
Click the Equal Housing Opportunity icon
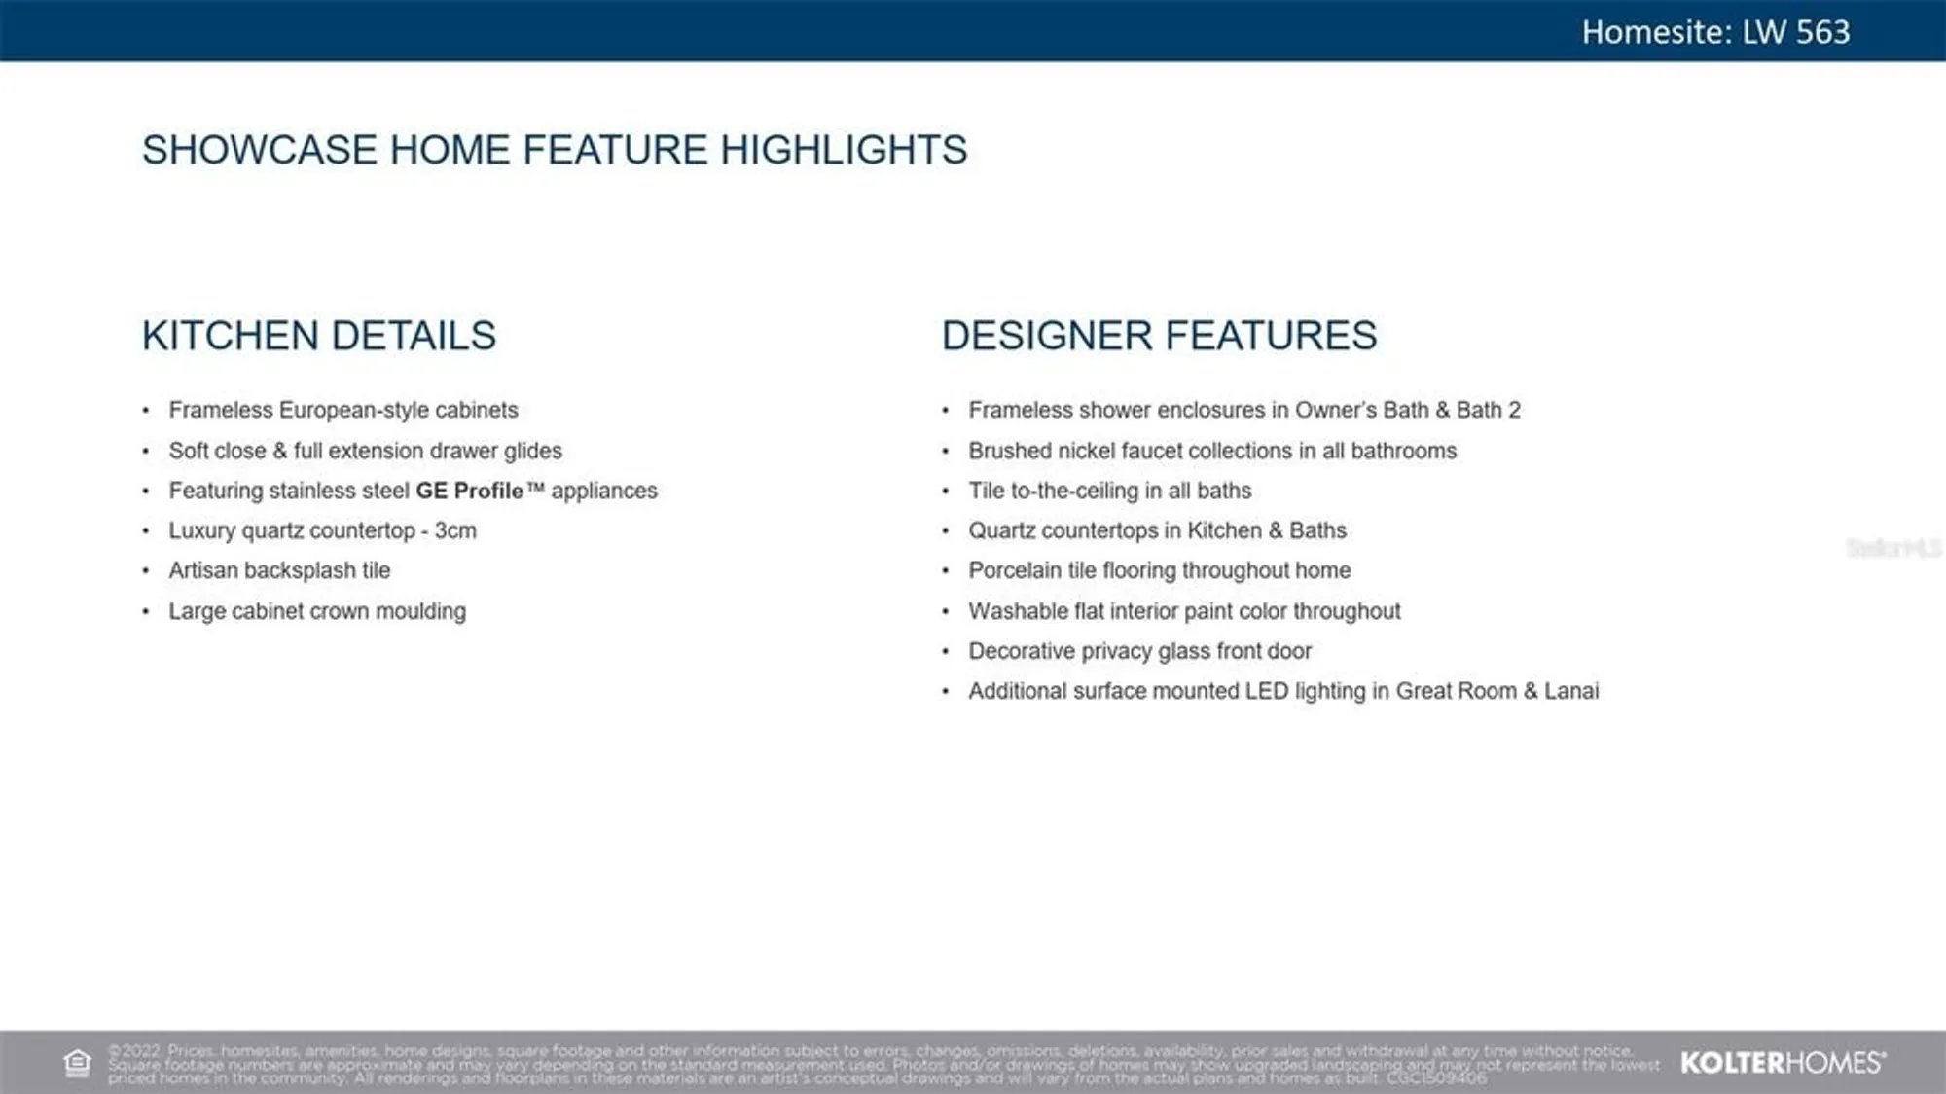pos(77,1063)
